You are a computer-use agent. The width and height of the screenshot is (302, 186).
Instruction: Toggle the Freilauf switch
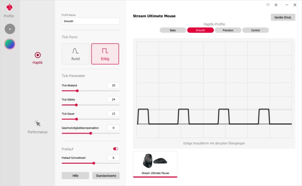click(116, 149)
